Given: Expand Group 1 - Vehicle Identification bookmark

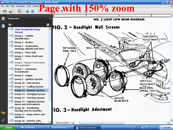Looking at the screenshot, I should [x=10, y=36].
